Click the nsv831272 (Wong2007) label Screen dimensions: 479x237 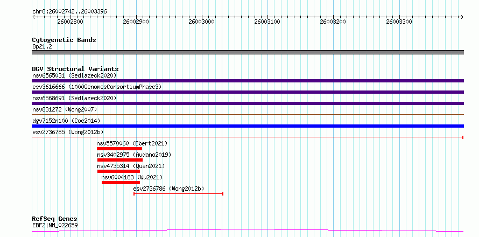point(65,109)
